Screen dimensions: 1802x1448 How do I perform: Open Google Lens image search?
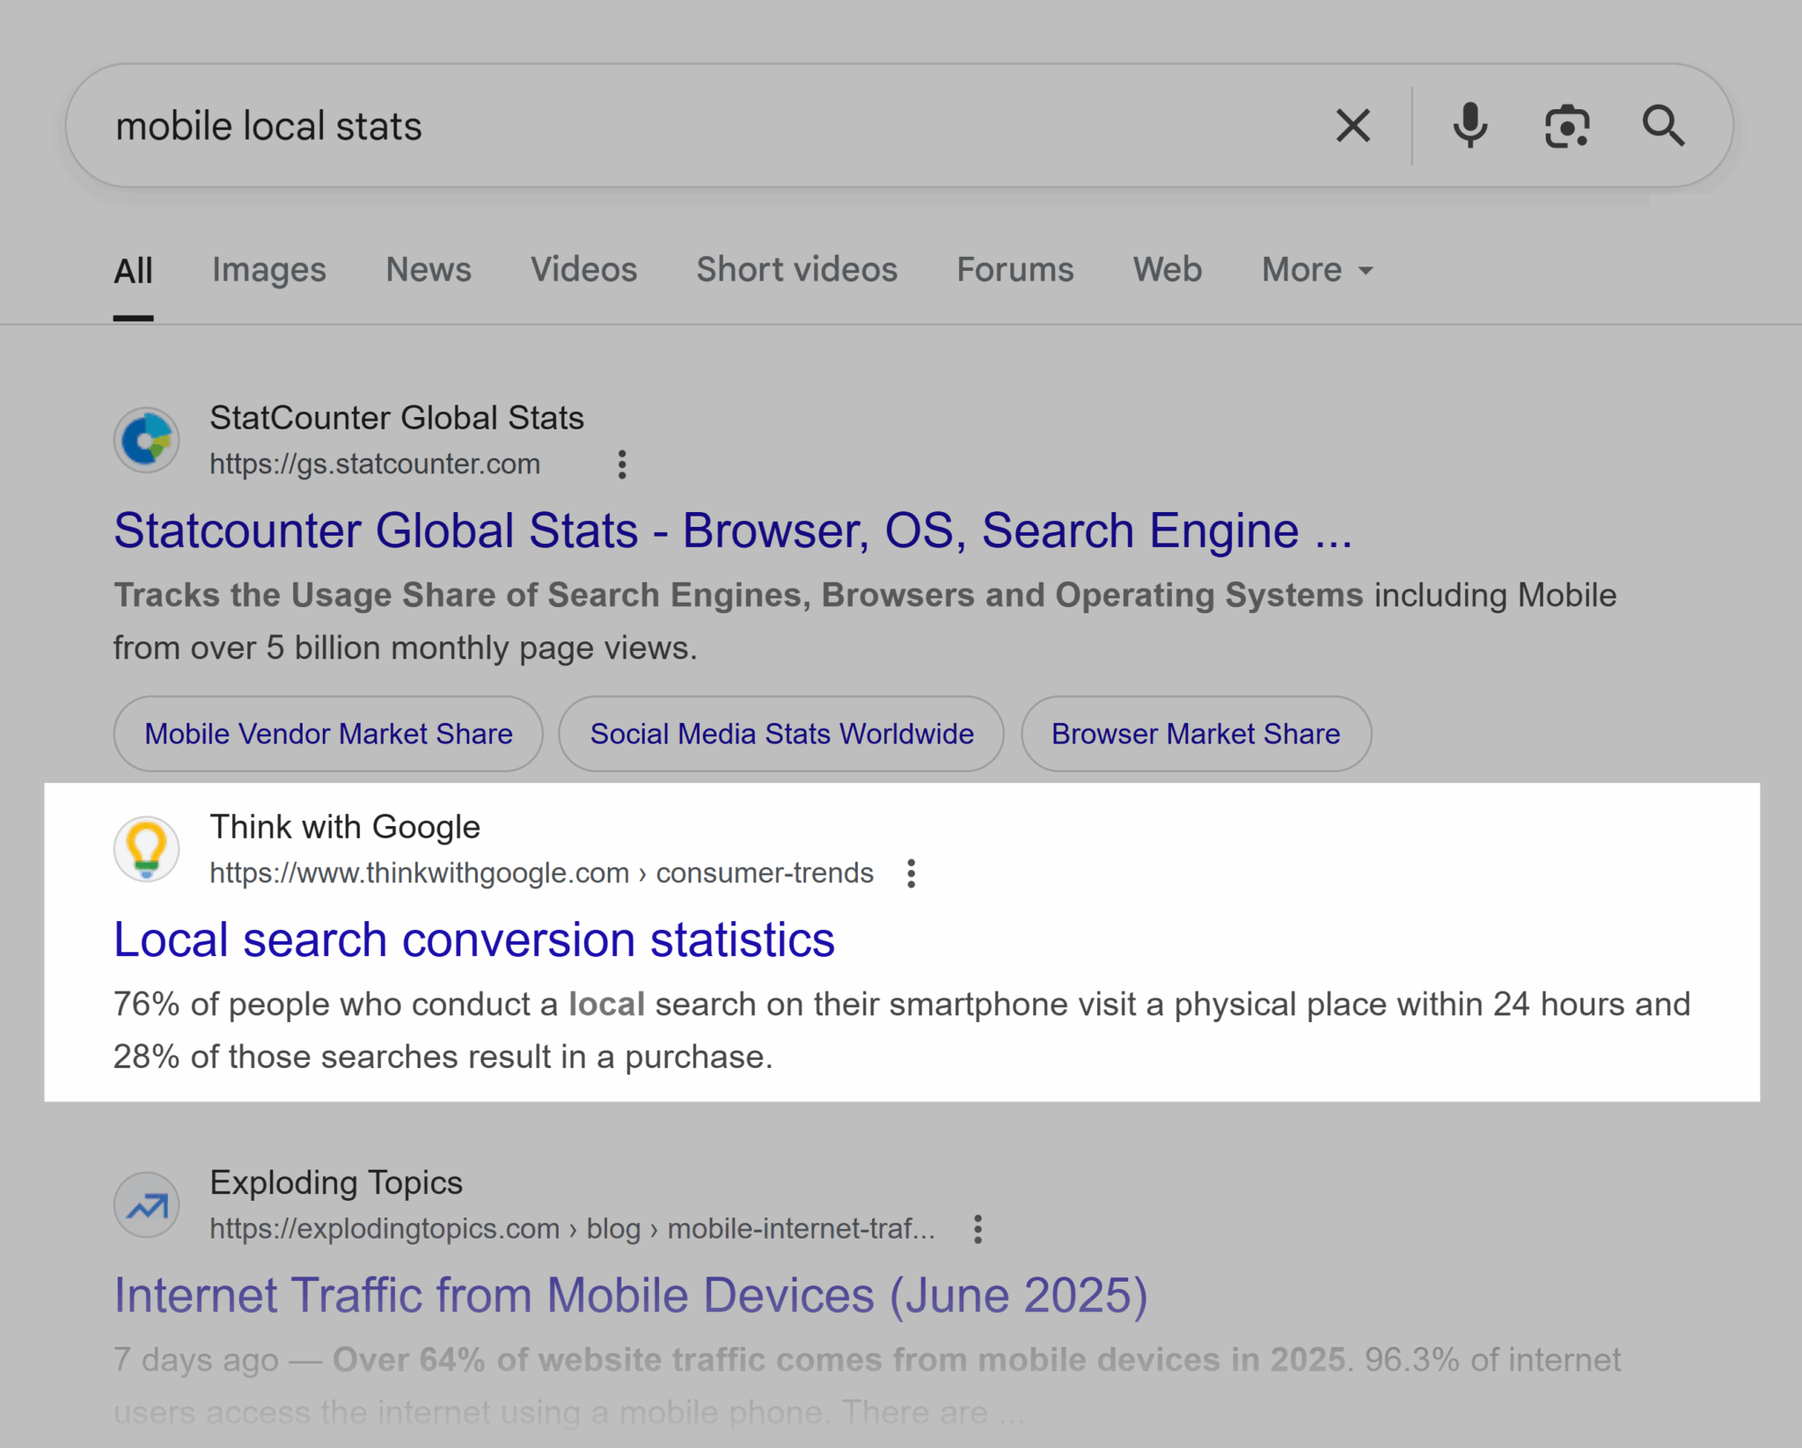pos(1567,125)
